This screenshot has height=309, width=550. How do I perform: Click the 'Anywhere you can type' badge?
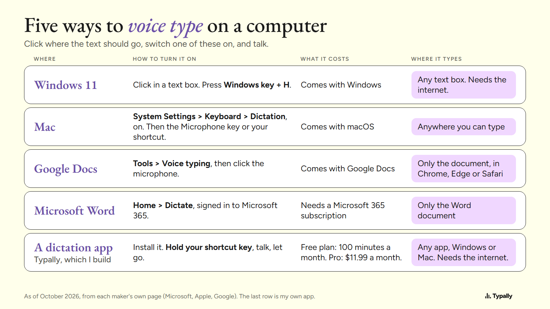point(464,127)
